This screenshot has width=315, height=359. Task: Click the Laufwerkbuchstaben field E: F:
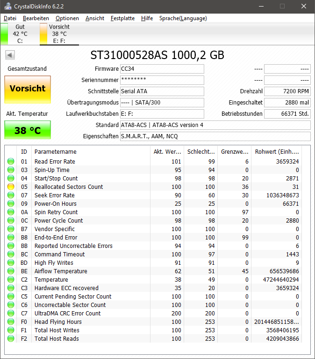click(162, 114)
